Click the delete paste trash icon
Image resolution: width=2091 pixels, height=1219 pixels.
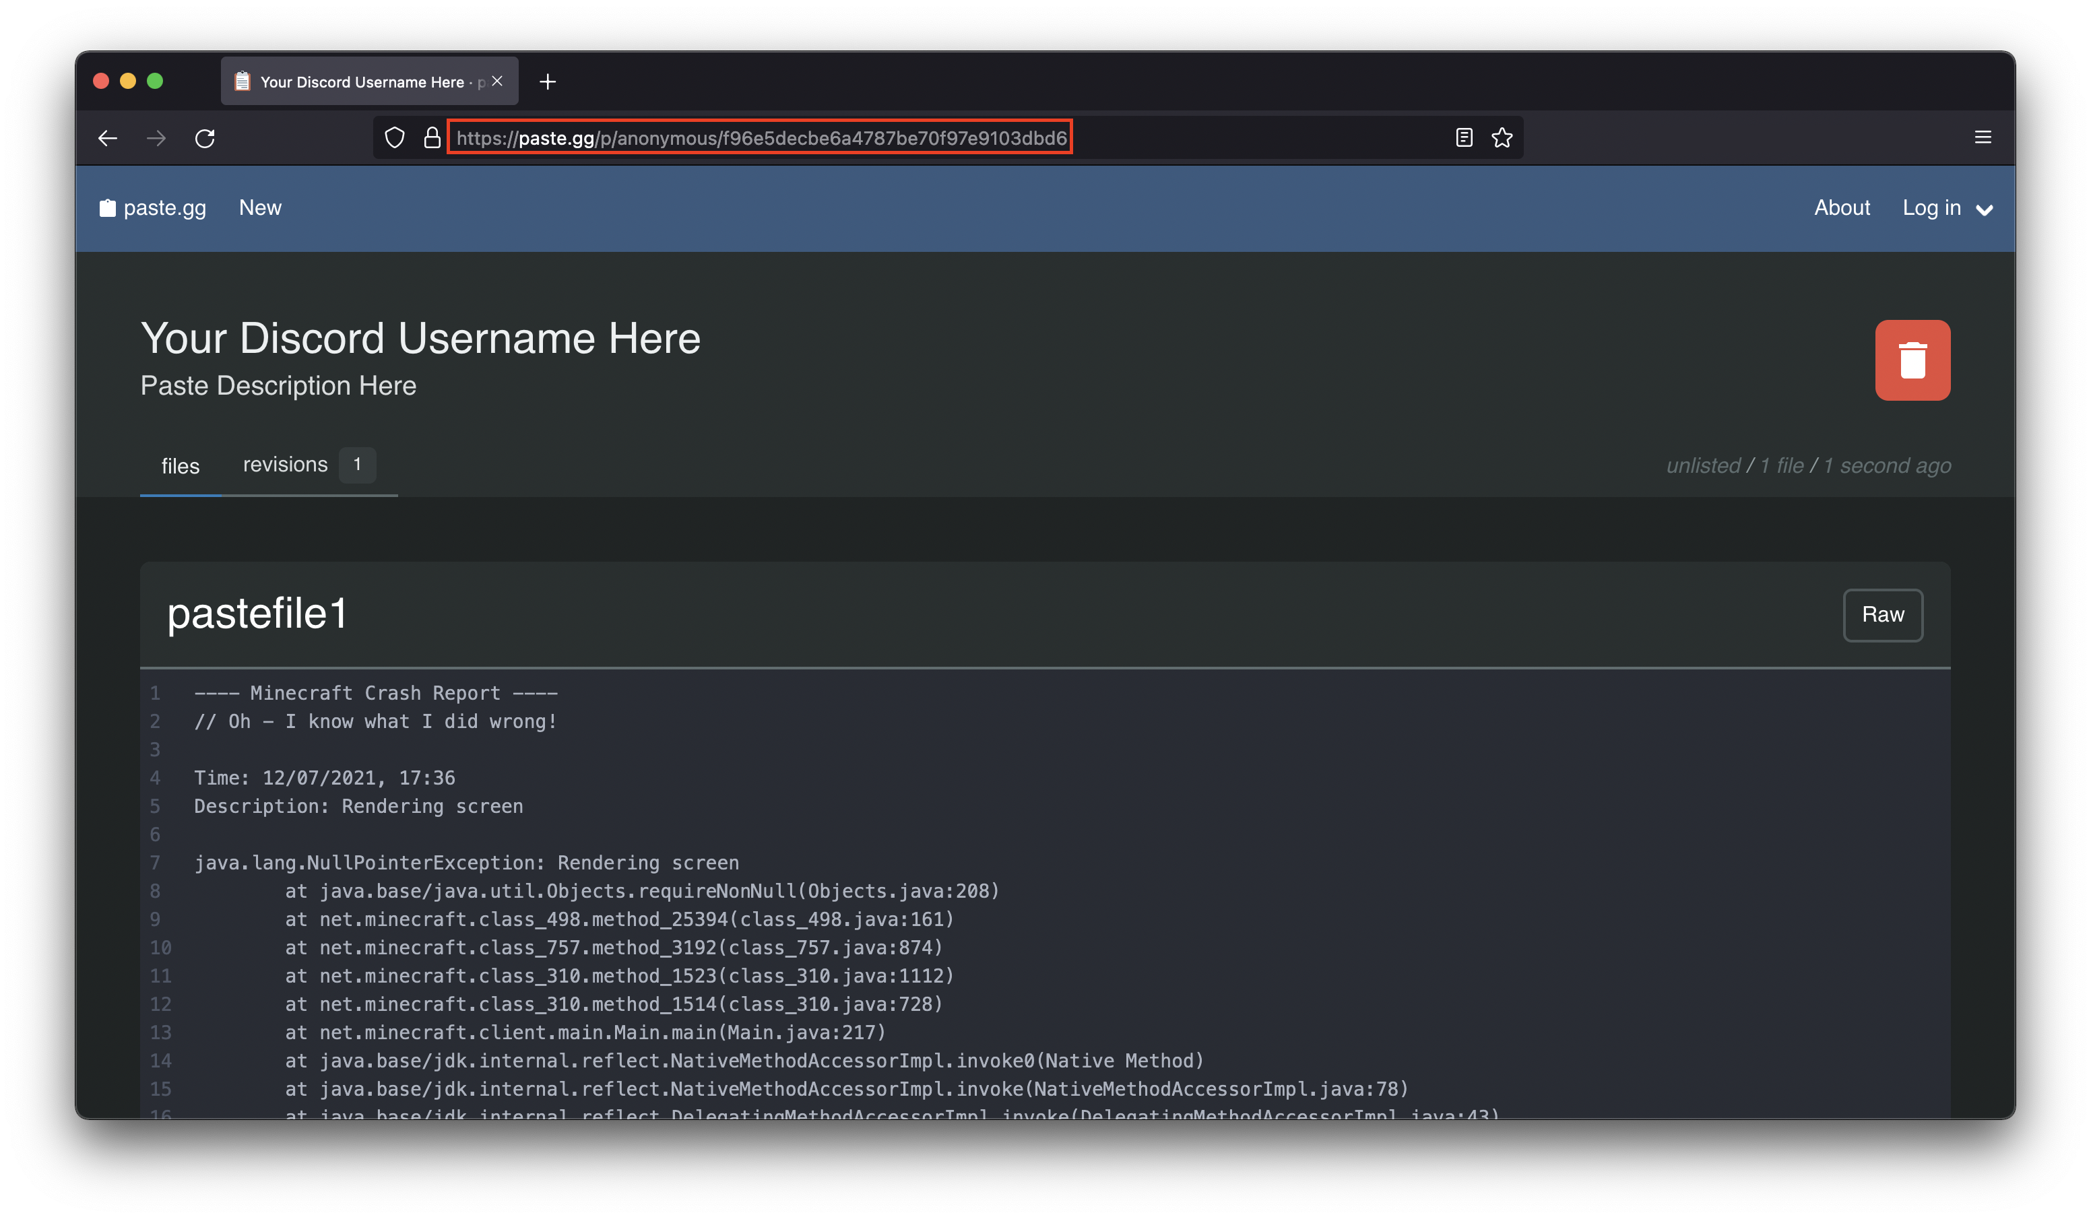click(x=1912, y=358)
